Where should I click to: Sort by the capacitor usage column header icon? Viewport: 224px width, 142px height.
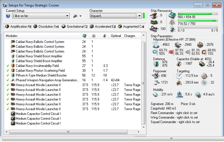(x=105, y=36)
